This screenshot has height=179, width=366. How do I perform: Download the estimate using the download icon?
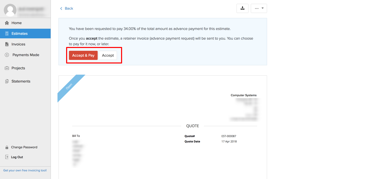pos(242,8)
